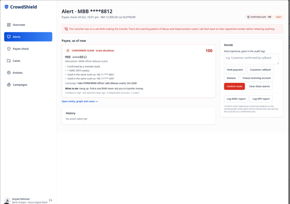Click the sign out icon beside Aisyah Rahman
The width and height of the screenshot is (290, 204).
click(50, 200)
